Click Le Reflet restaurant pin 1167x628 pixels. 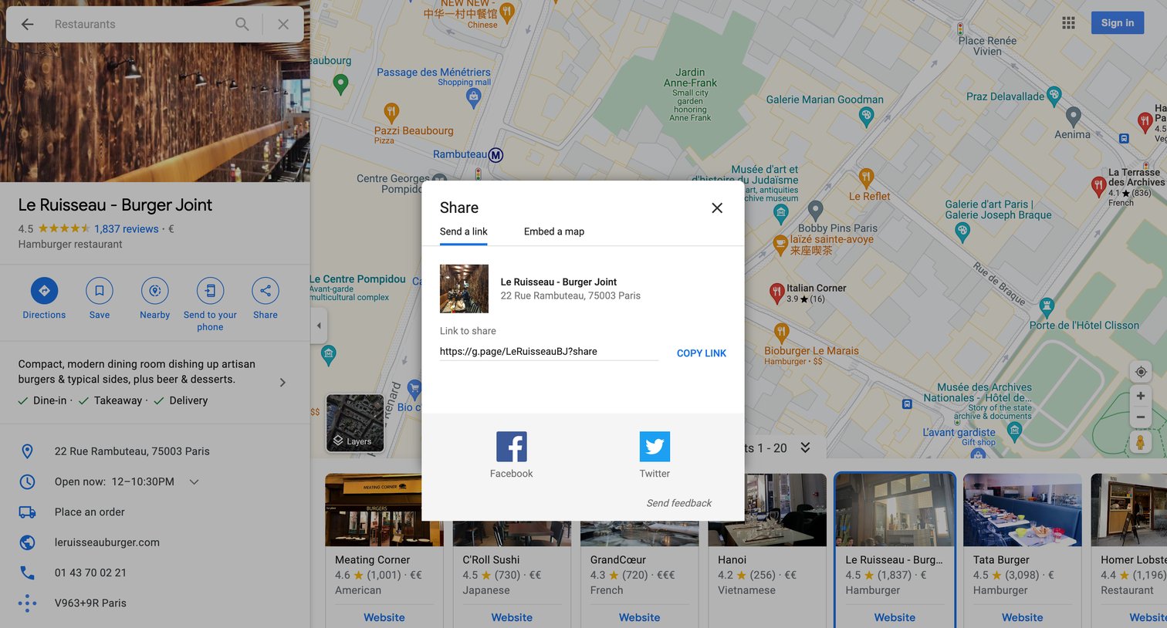click(866, 178)
